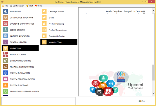
Task: Select the Product Marketing icon
Action: (x=44, y=24)
